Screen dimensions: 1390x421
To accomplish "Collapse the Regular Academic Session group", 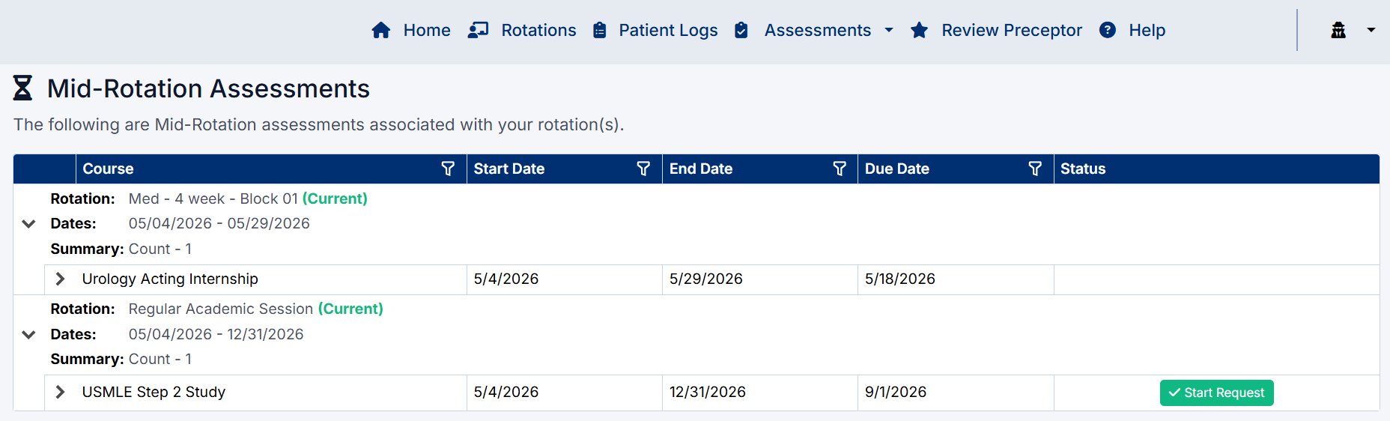I will [28, 334].
